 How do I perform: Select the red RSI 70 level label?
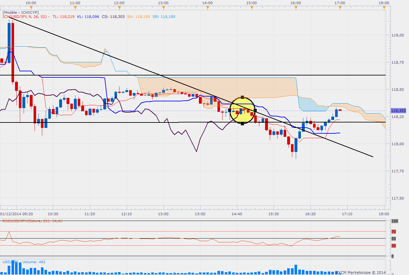[x=394, y=232]
